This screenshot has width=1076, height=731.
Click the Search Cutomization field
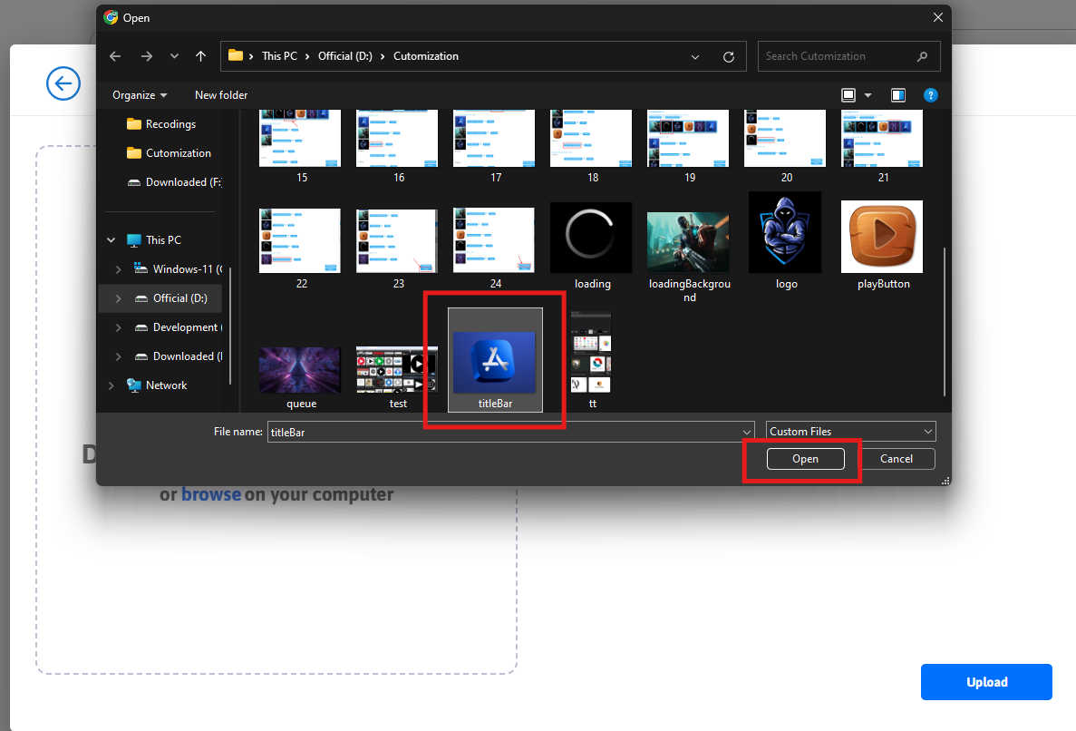click(839, 56)
